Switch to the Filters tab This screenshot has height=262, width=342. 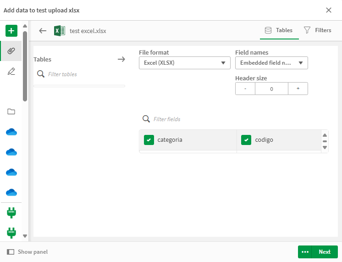coord(317,30)
